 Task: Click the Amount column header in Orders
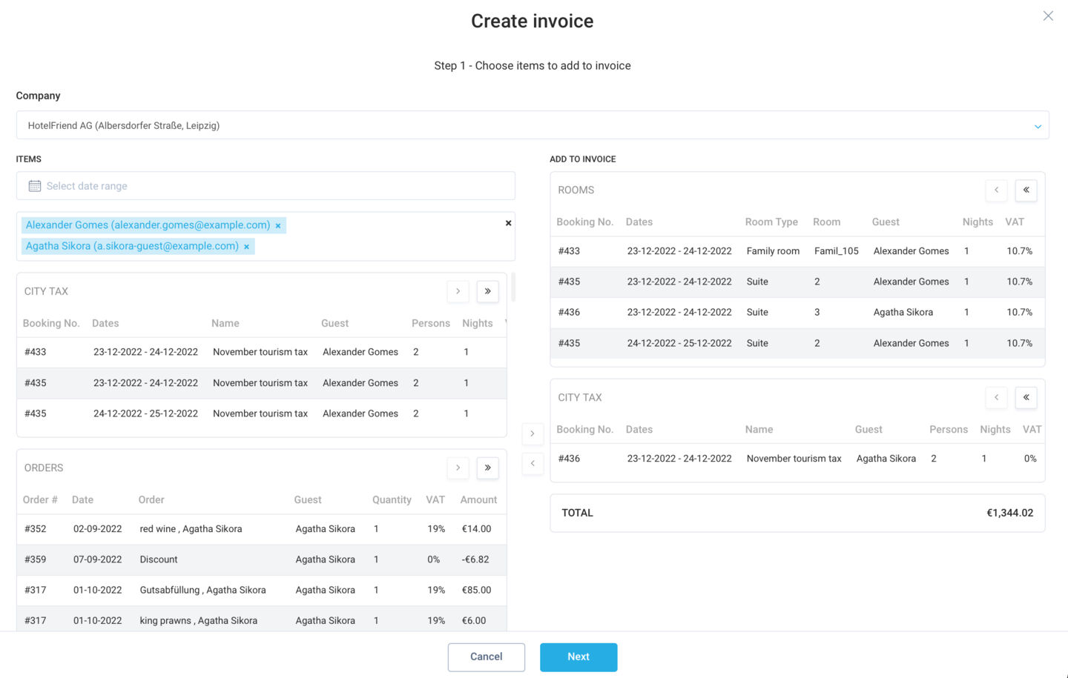478,500
